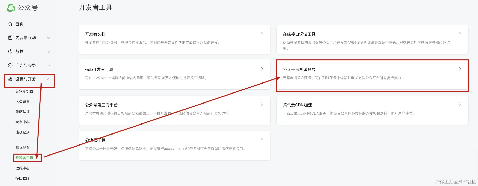Click the pie chart icon beside 数据
This screenshot has height=186, width=478.
click(10, 51)
